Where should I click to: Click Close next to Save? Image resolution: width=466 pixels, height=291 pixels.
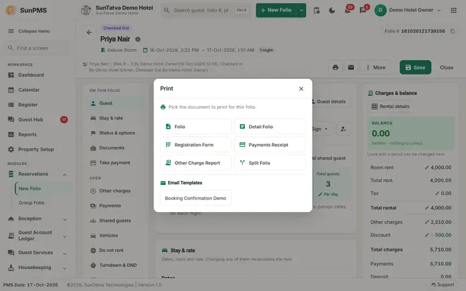click(x=447, y=67)
